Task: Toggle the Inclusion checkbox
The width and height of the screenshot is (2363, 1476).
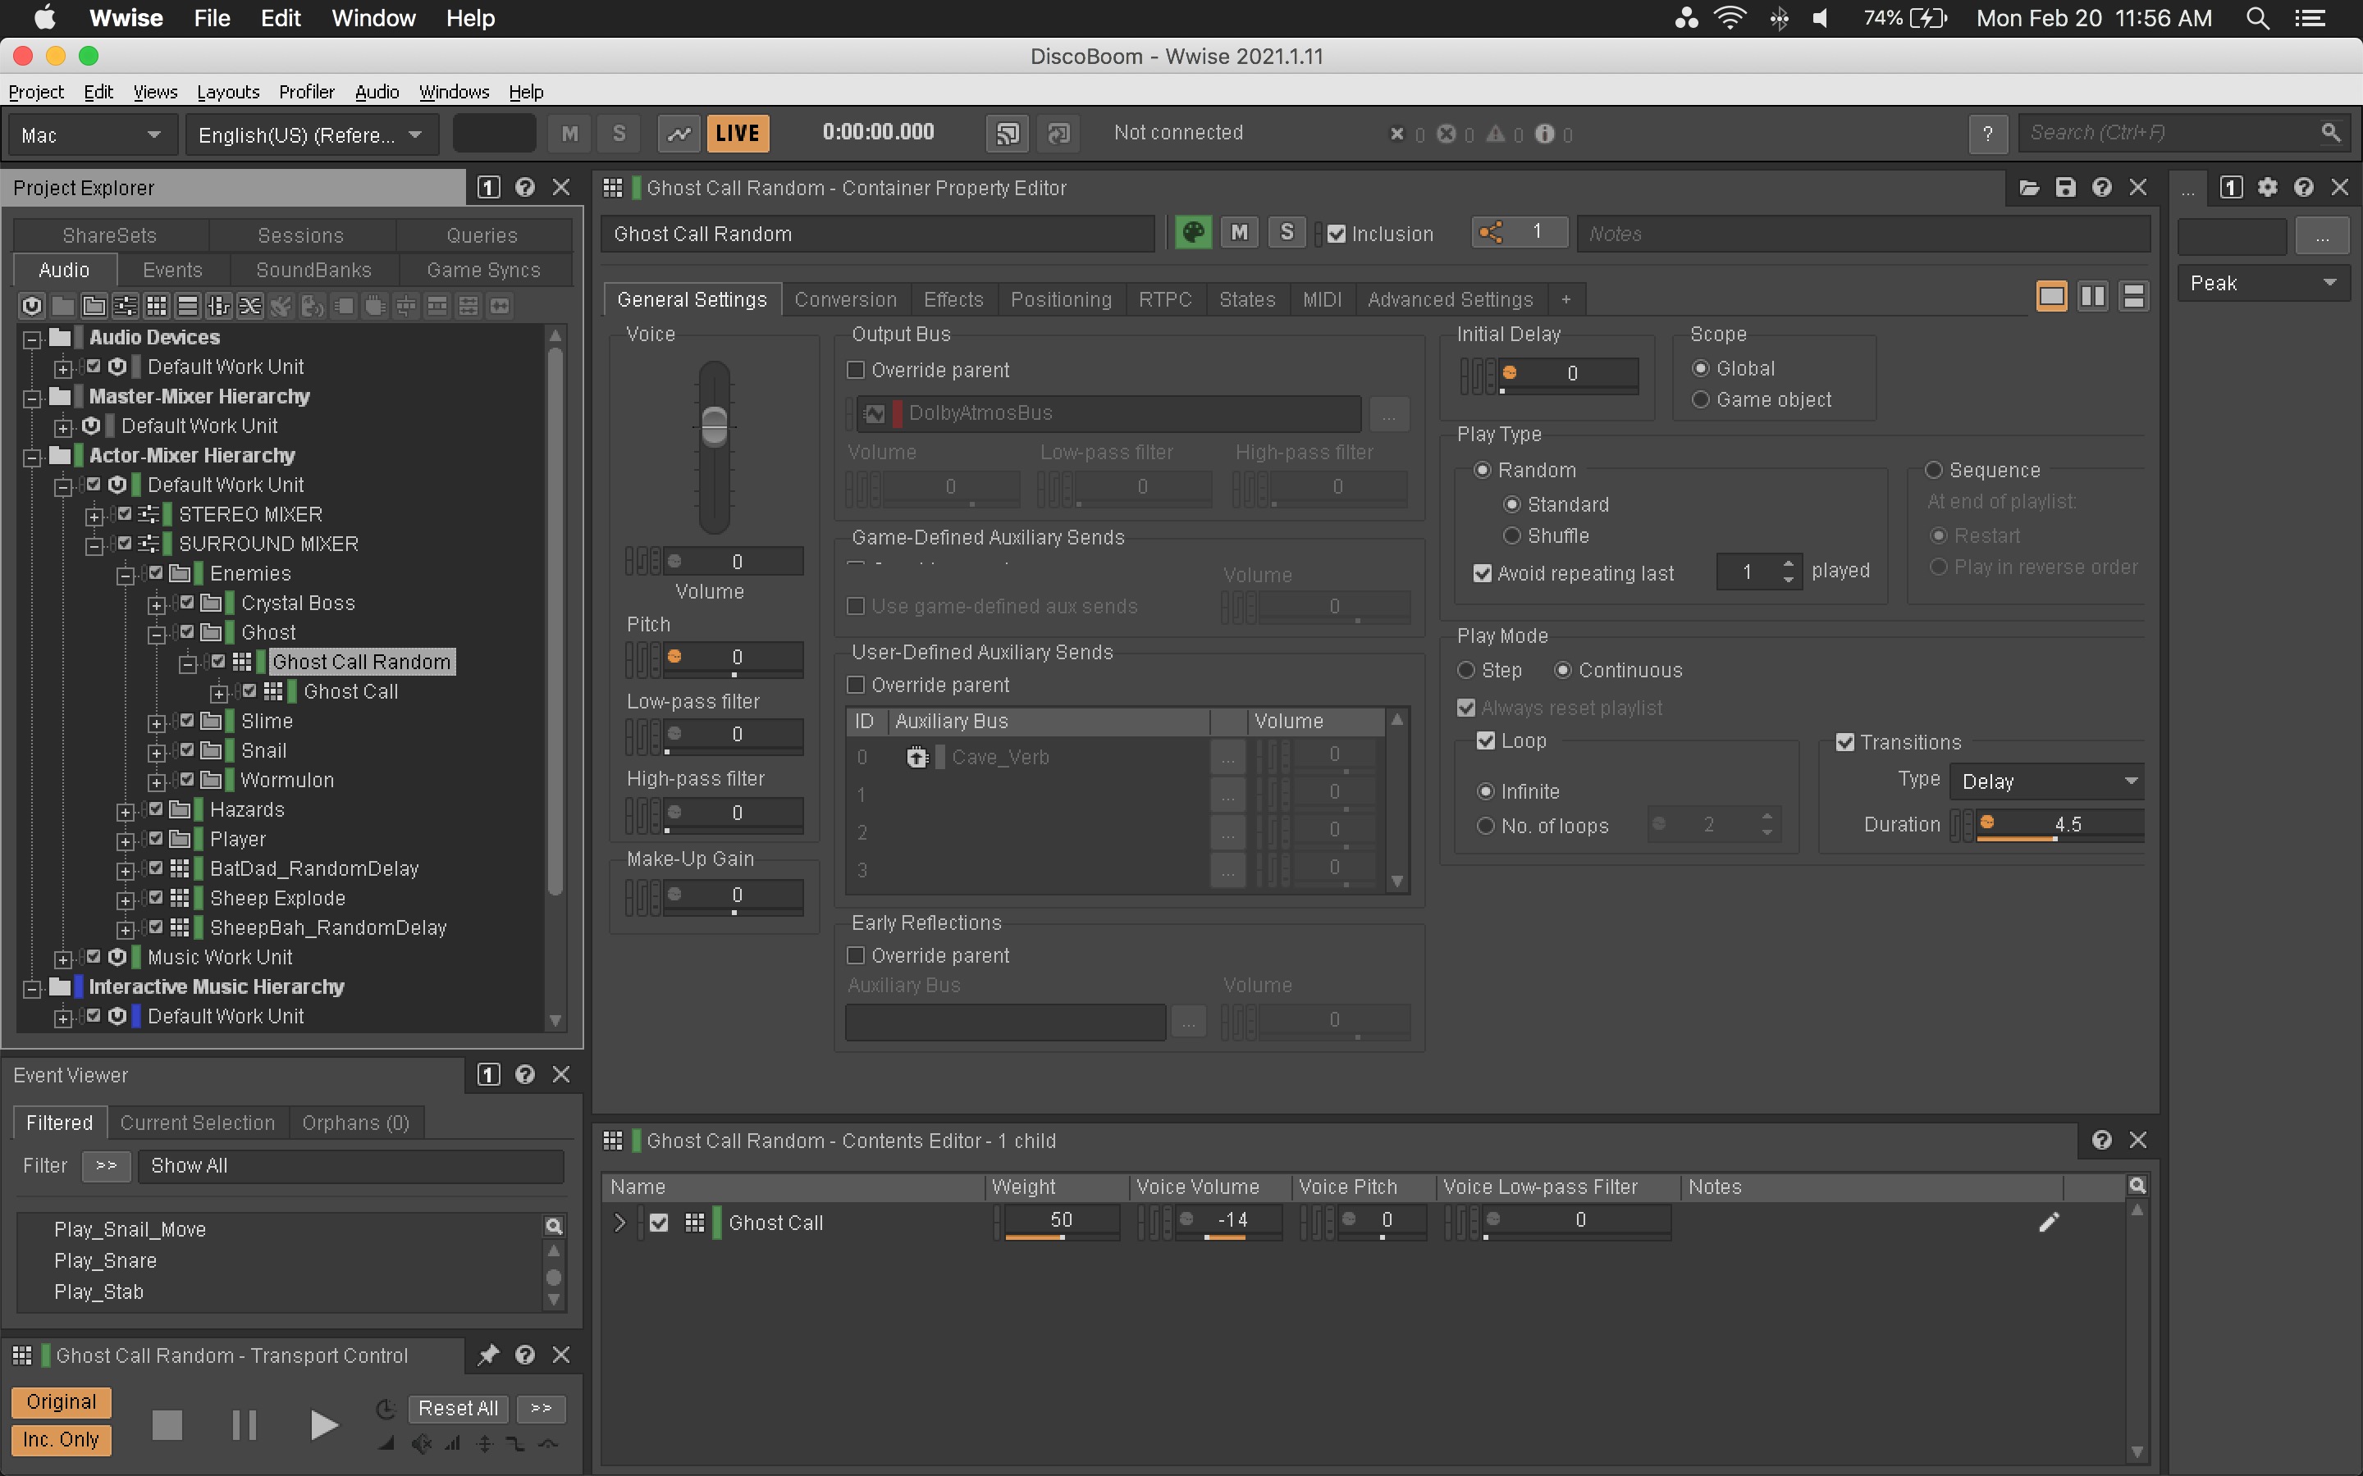Action: tap(1336, 235)
